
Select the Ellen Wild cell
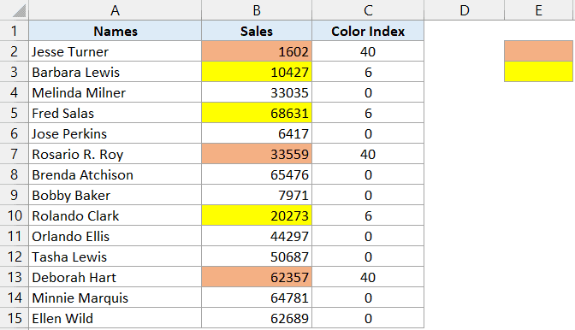tap(116, 317)
